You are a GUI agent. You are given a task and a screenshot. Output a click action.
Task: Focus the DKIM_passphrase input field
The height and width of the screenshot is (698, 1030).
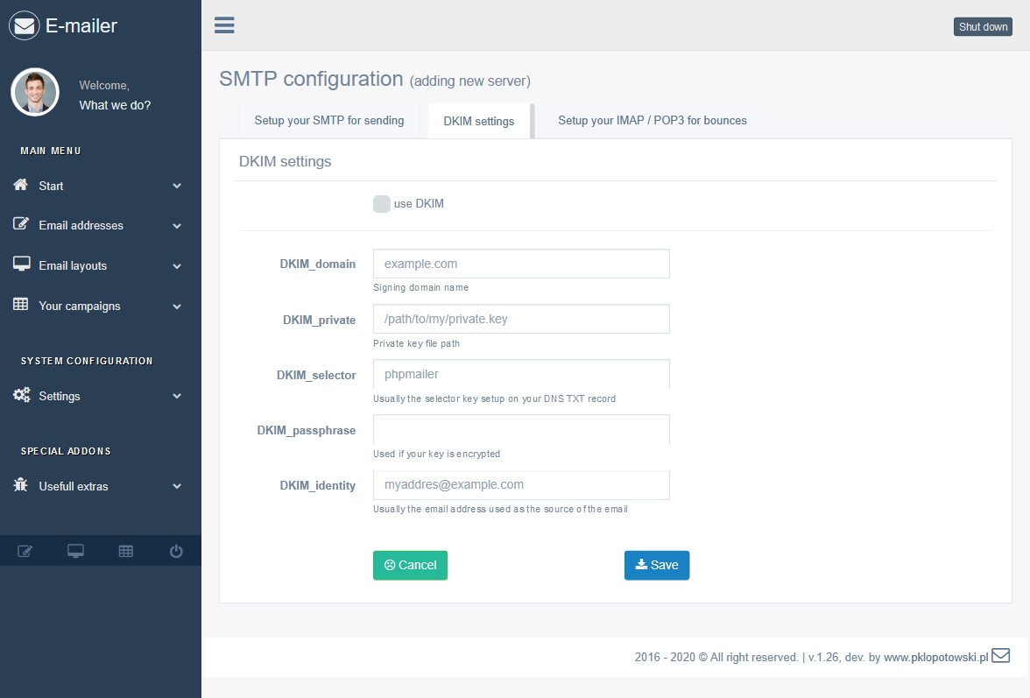pyautogui.click(x=522, y=429)
